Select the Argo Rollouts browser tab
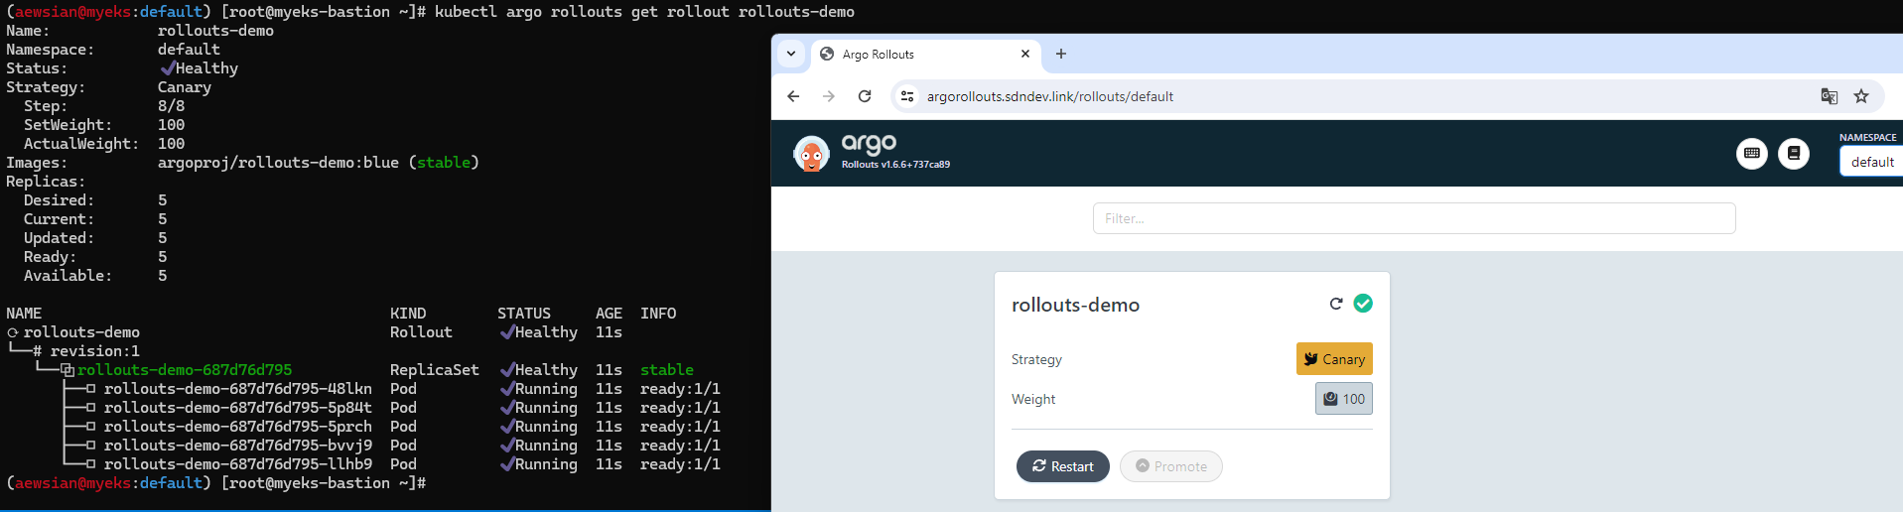The width and height of the screenshot is (1903, 512). (926, 55)
